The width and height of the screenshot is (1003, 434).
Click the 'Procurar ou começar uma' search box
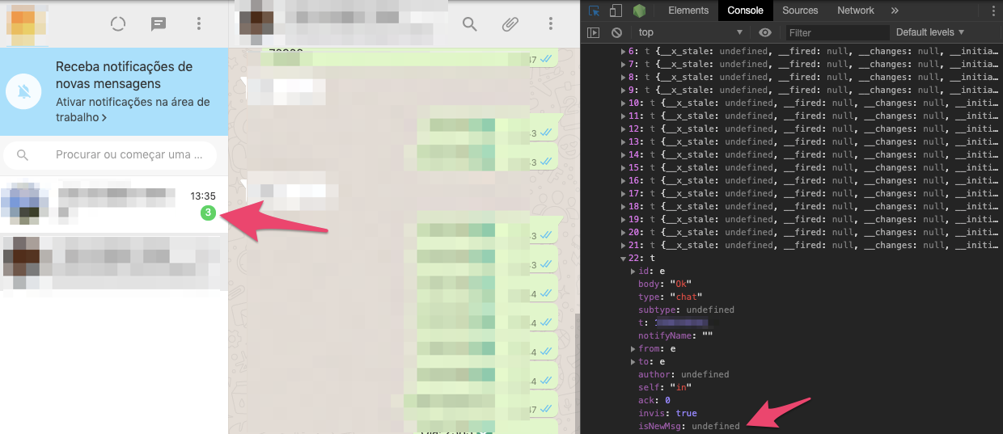(110, 155)
